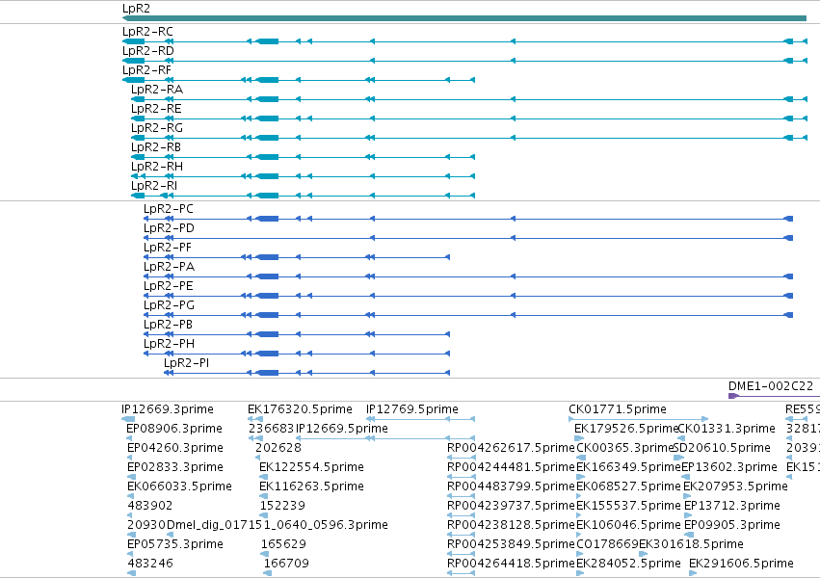Viewport: 820px width, 578px height.
Task: Select the 483902 feature label
Action: point(150,507)
